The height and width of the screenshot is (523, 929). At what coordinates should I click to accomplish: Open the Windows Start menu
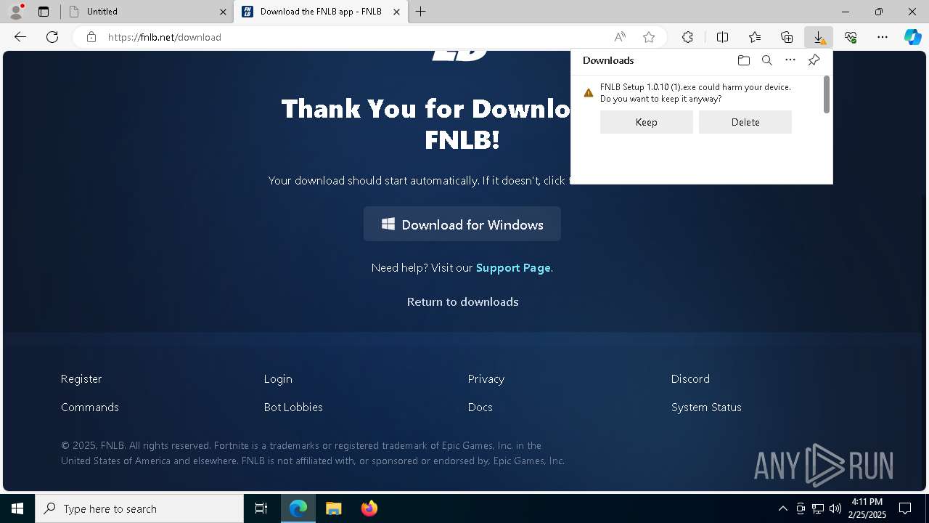[x=17, y=508]
